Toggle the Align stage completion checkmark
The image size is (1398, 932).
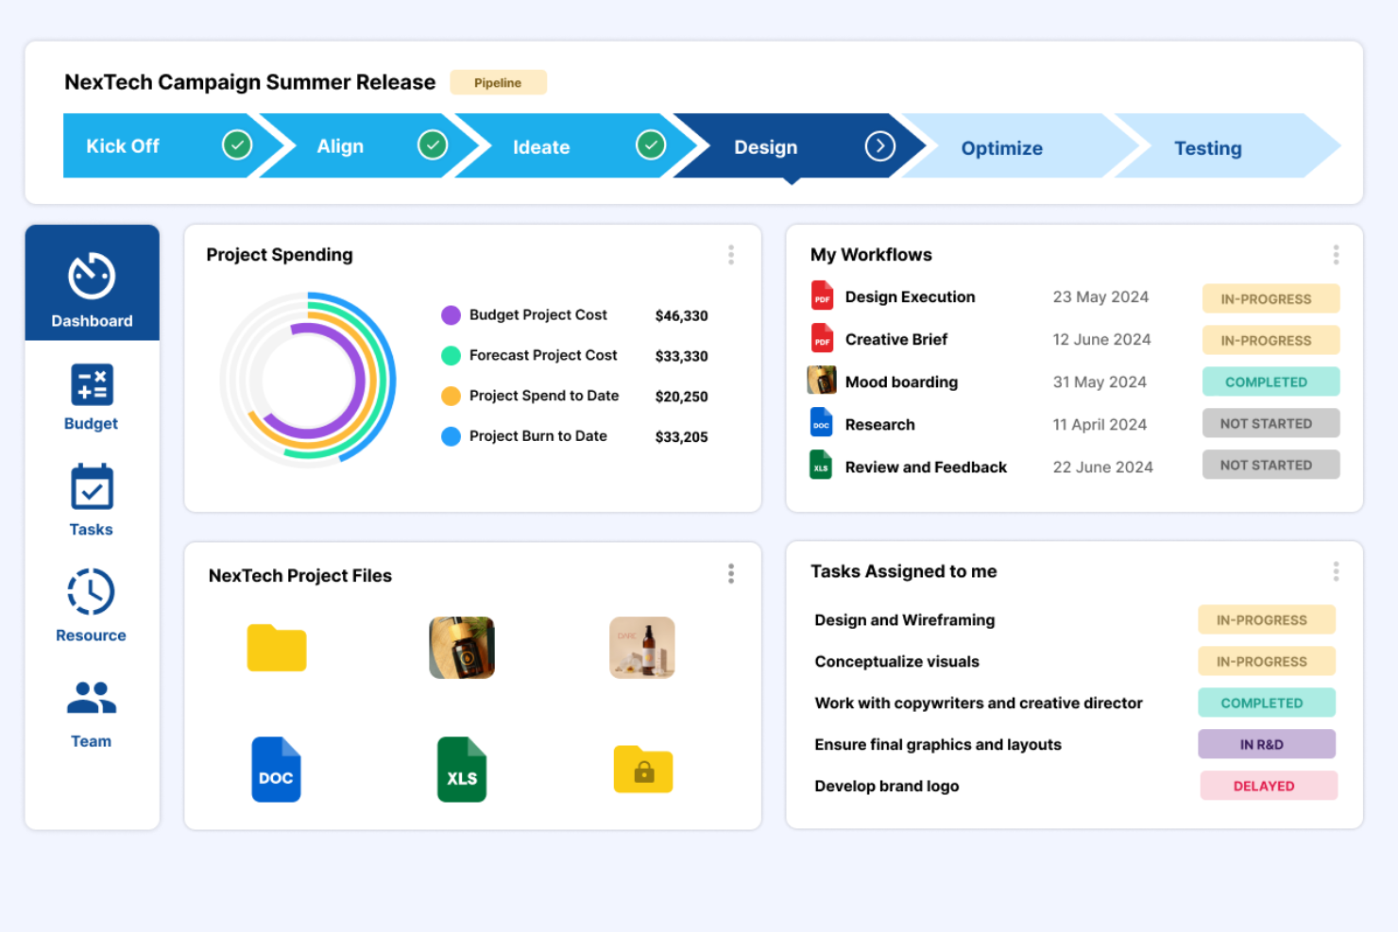coord(433,144)
